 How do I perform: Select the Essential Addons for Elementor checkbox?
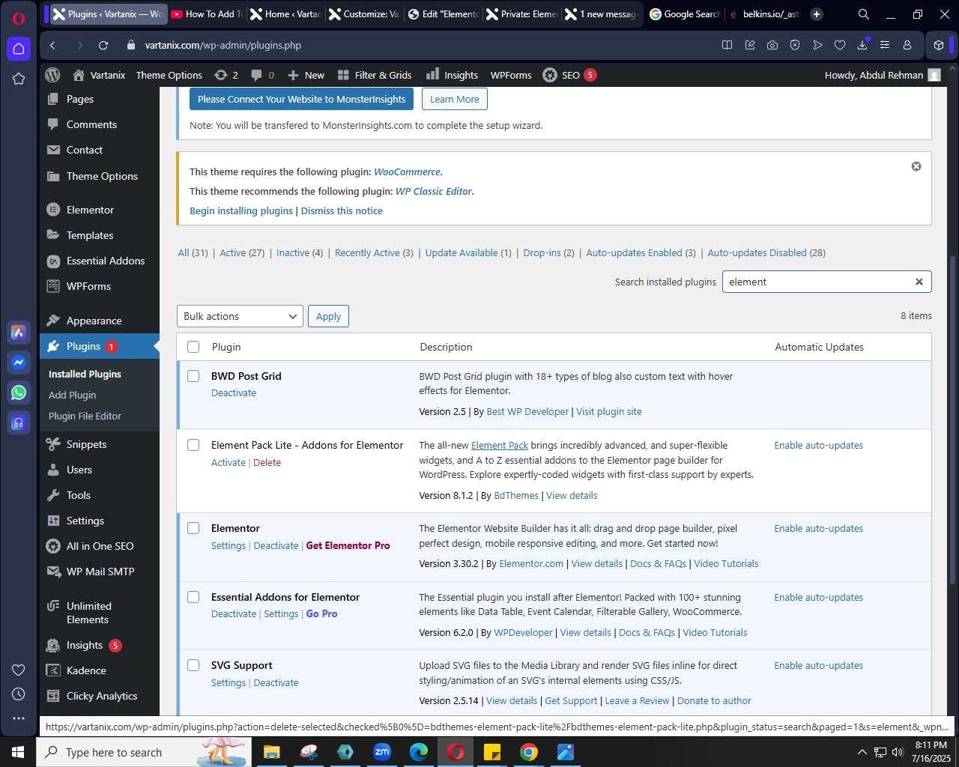[193, 597]
